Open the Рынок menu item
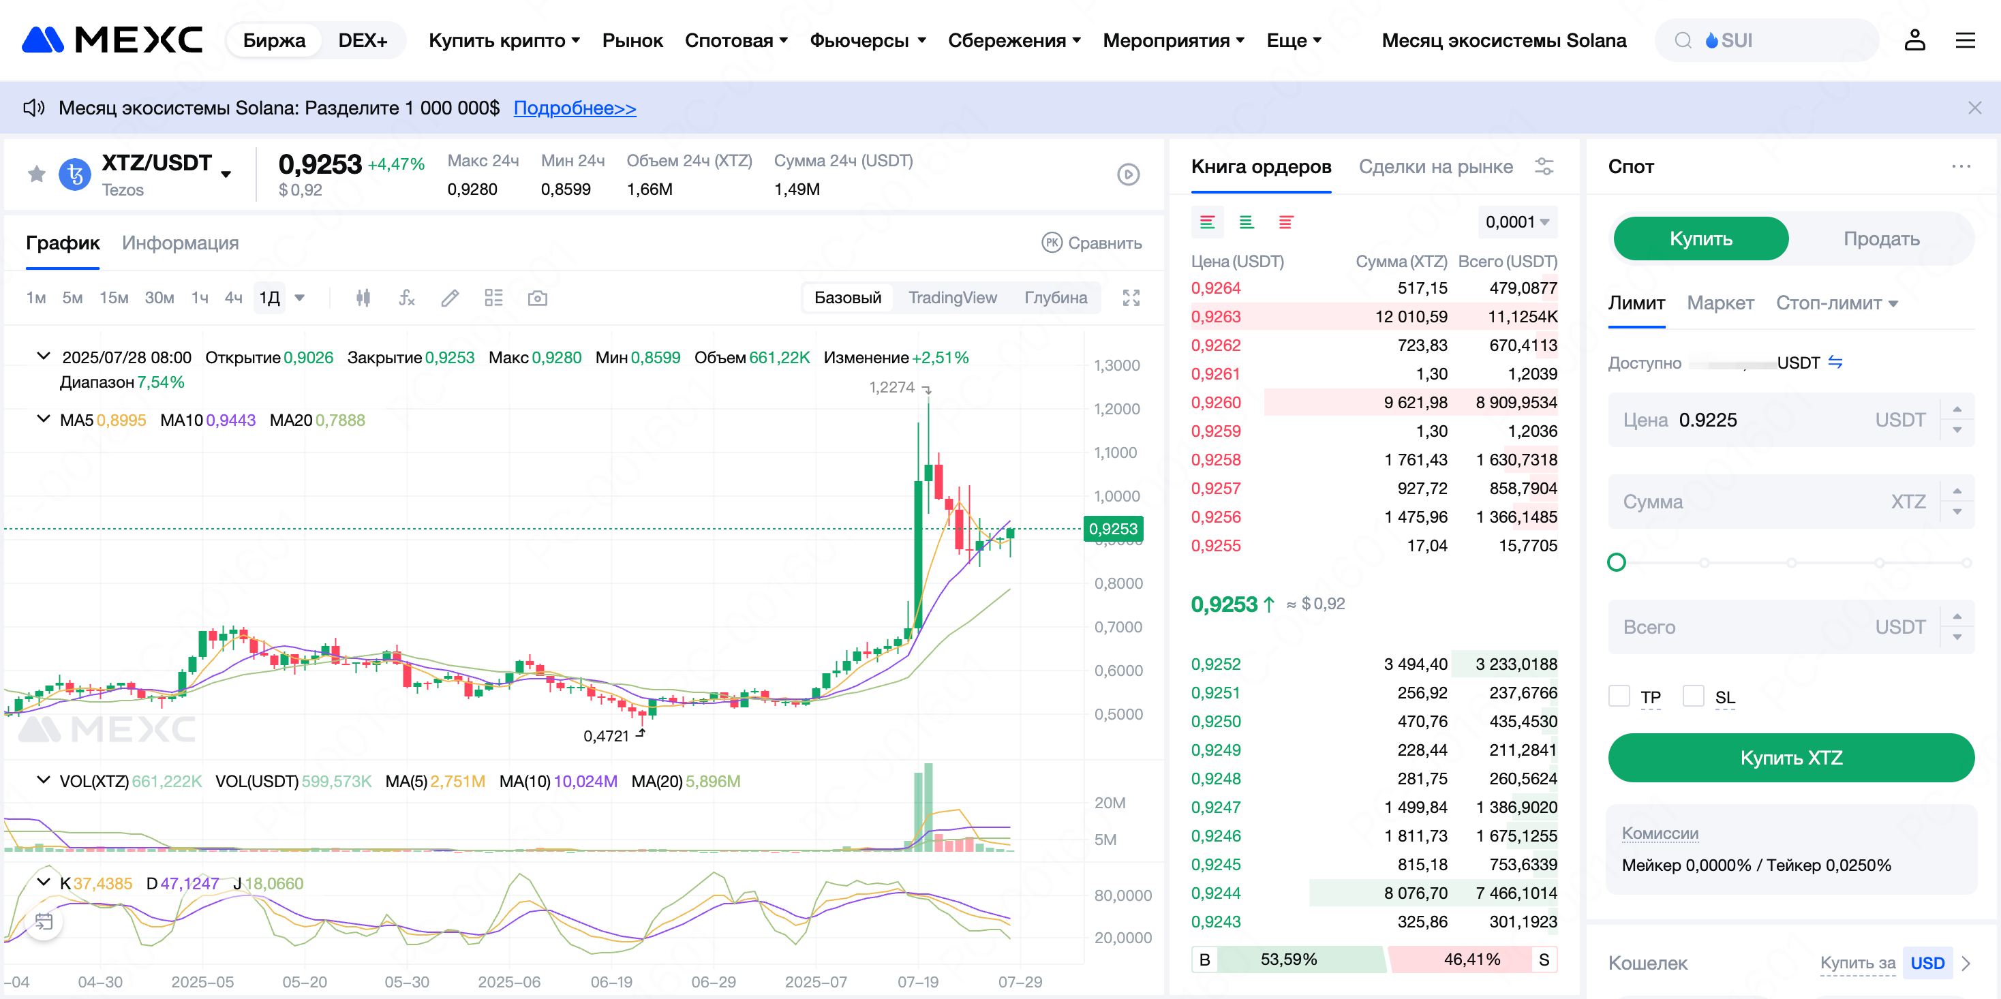The width and height of the screenshot is (2001, 999). [x=632, y=40]
